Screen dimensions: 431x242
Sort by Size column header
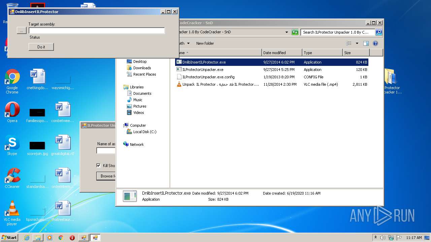click(356, 53)
